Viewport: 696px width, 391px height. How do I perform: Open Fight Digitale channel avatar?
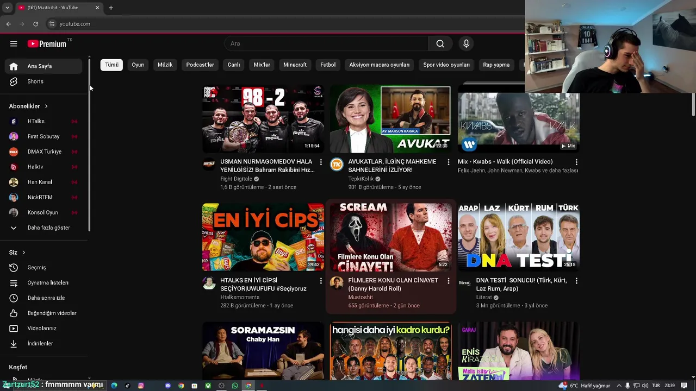click(209, 165)
